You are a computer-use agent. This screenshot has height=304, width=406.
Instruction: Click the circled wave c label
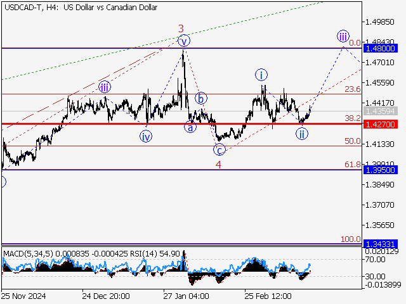(219, 150)
